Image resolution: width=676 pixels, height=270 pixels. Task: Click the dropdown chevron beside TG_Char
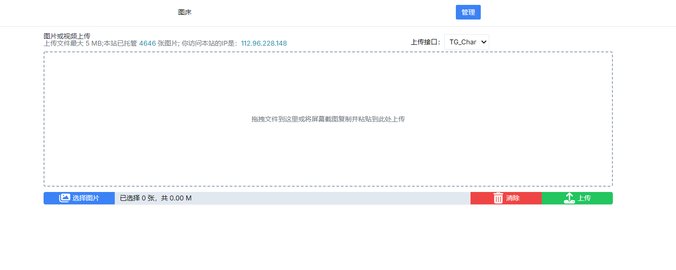point(484,42)
